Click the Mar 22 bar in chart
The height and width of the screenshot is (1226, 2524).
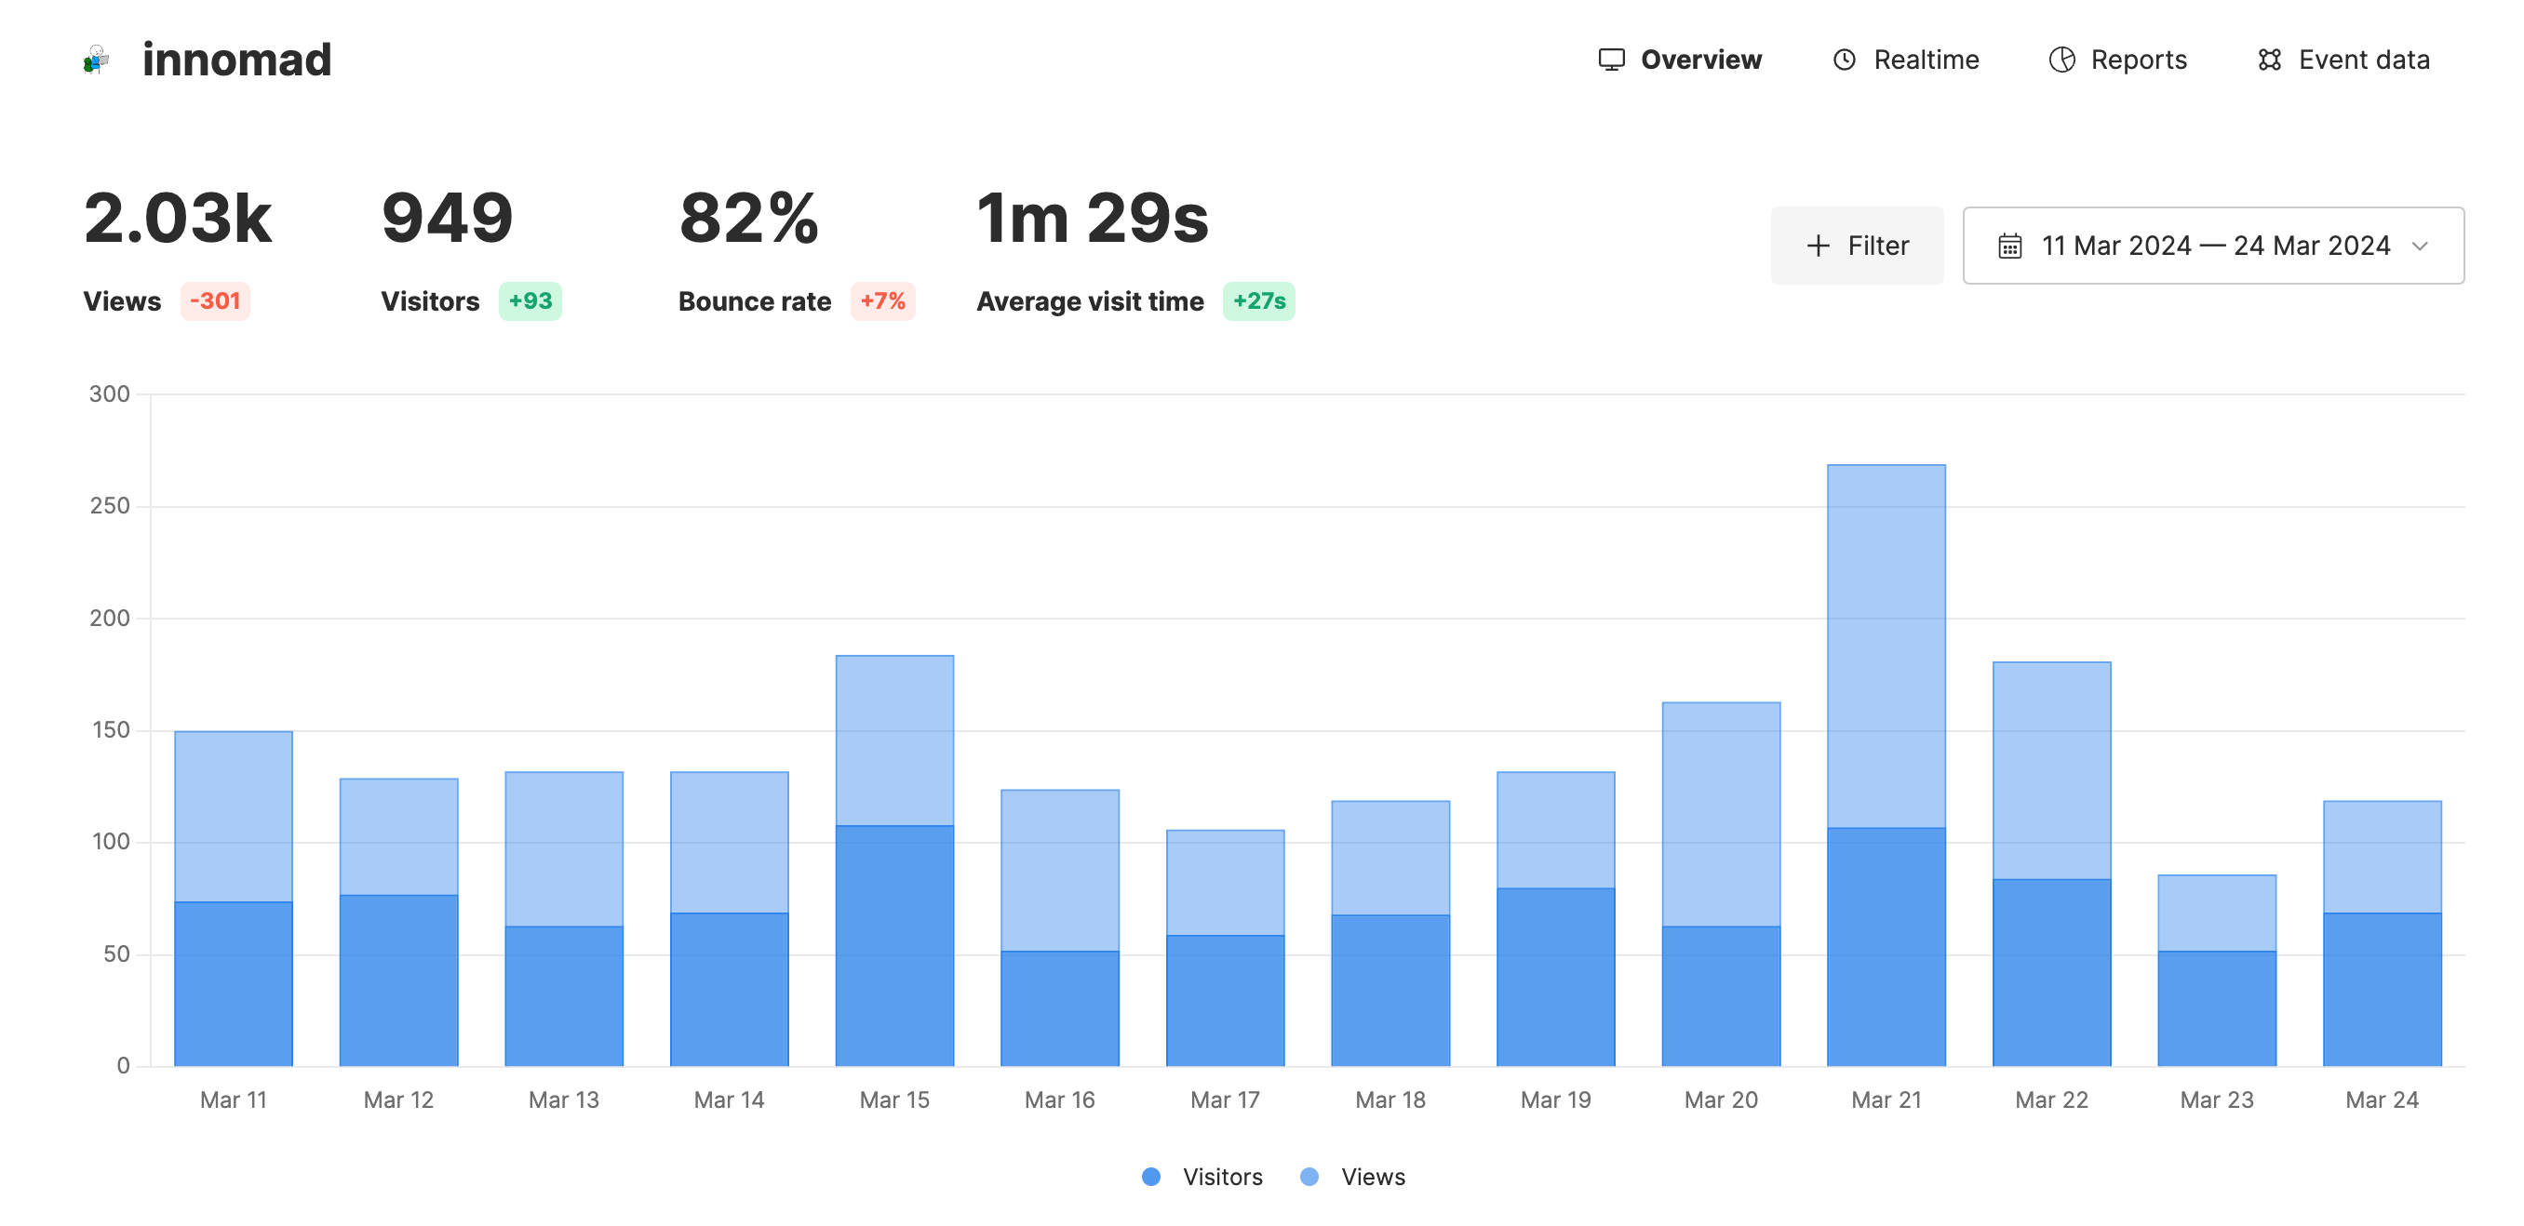(2052, 863)
